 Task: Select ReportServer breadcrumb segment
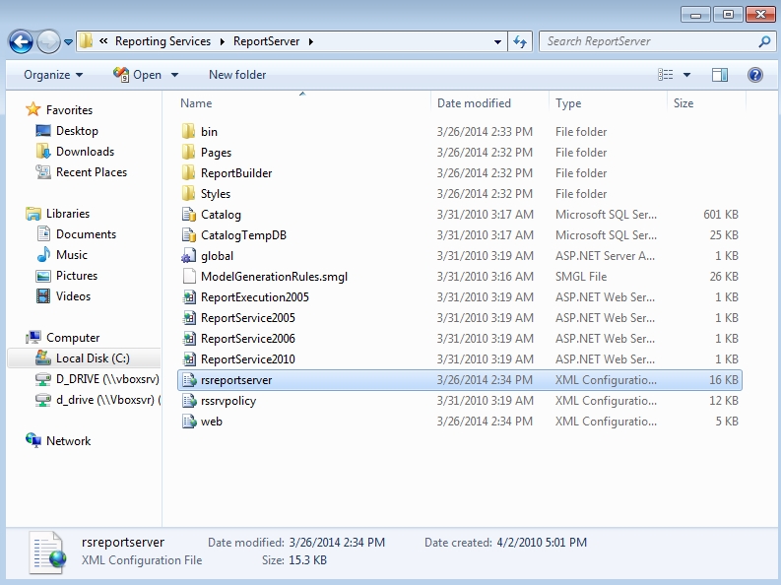coord(267,41)
